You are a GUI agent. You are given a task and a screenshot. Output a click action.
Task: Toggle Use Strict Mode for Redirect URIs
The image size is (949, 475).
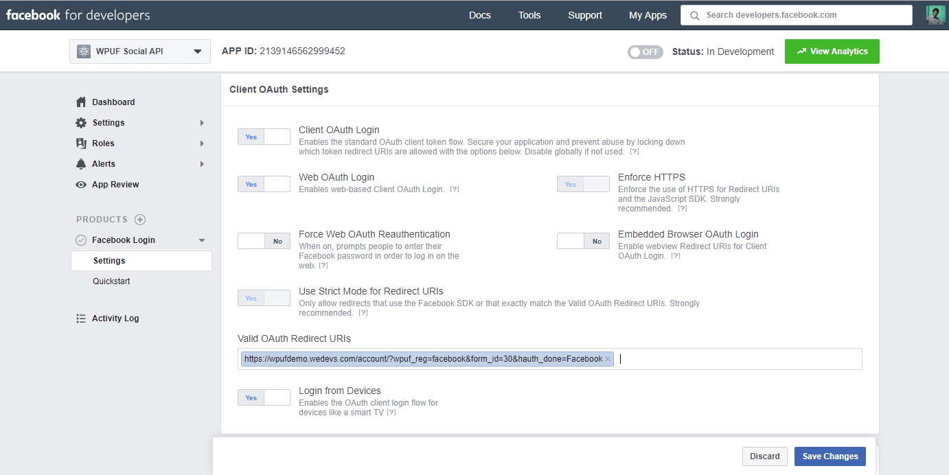click(x=264, y=298)
